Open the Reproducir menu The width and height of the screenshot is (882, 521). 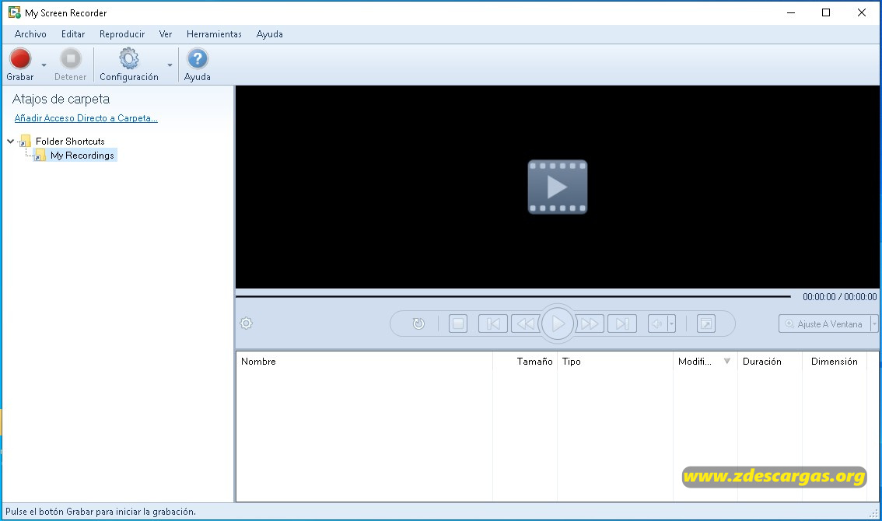[x=122, y=34]
